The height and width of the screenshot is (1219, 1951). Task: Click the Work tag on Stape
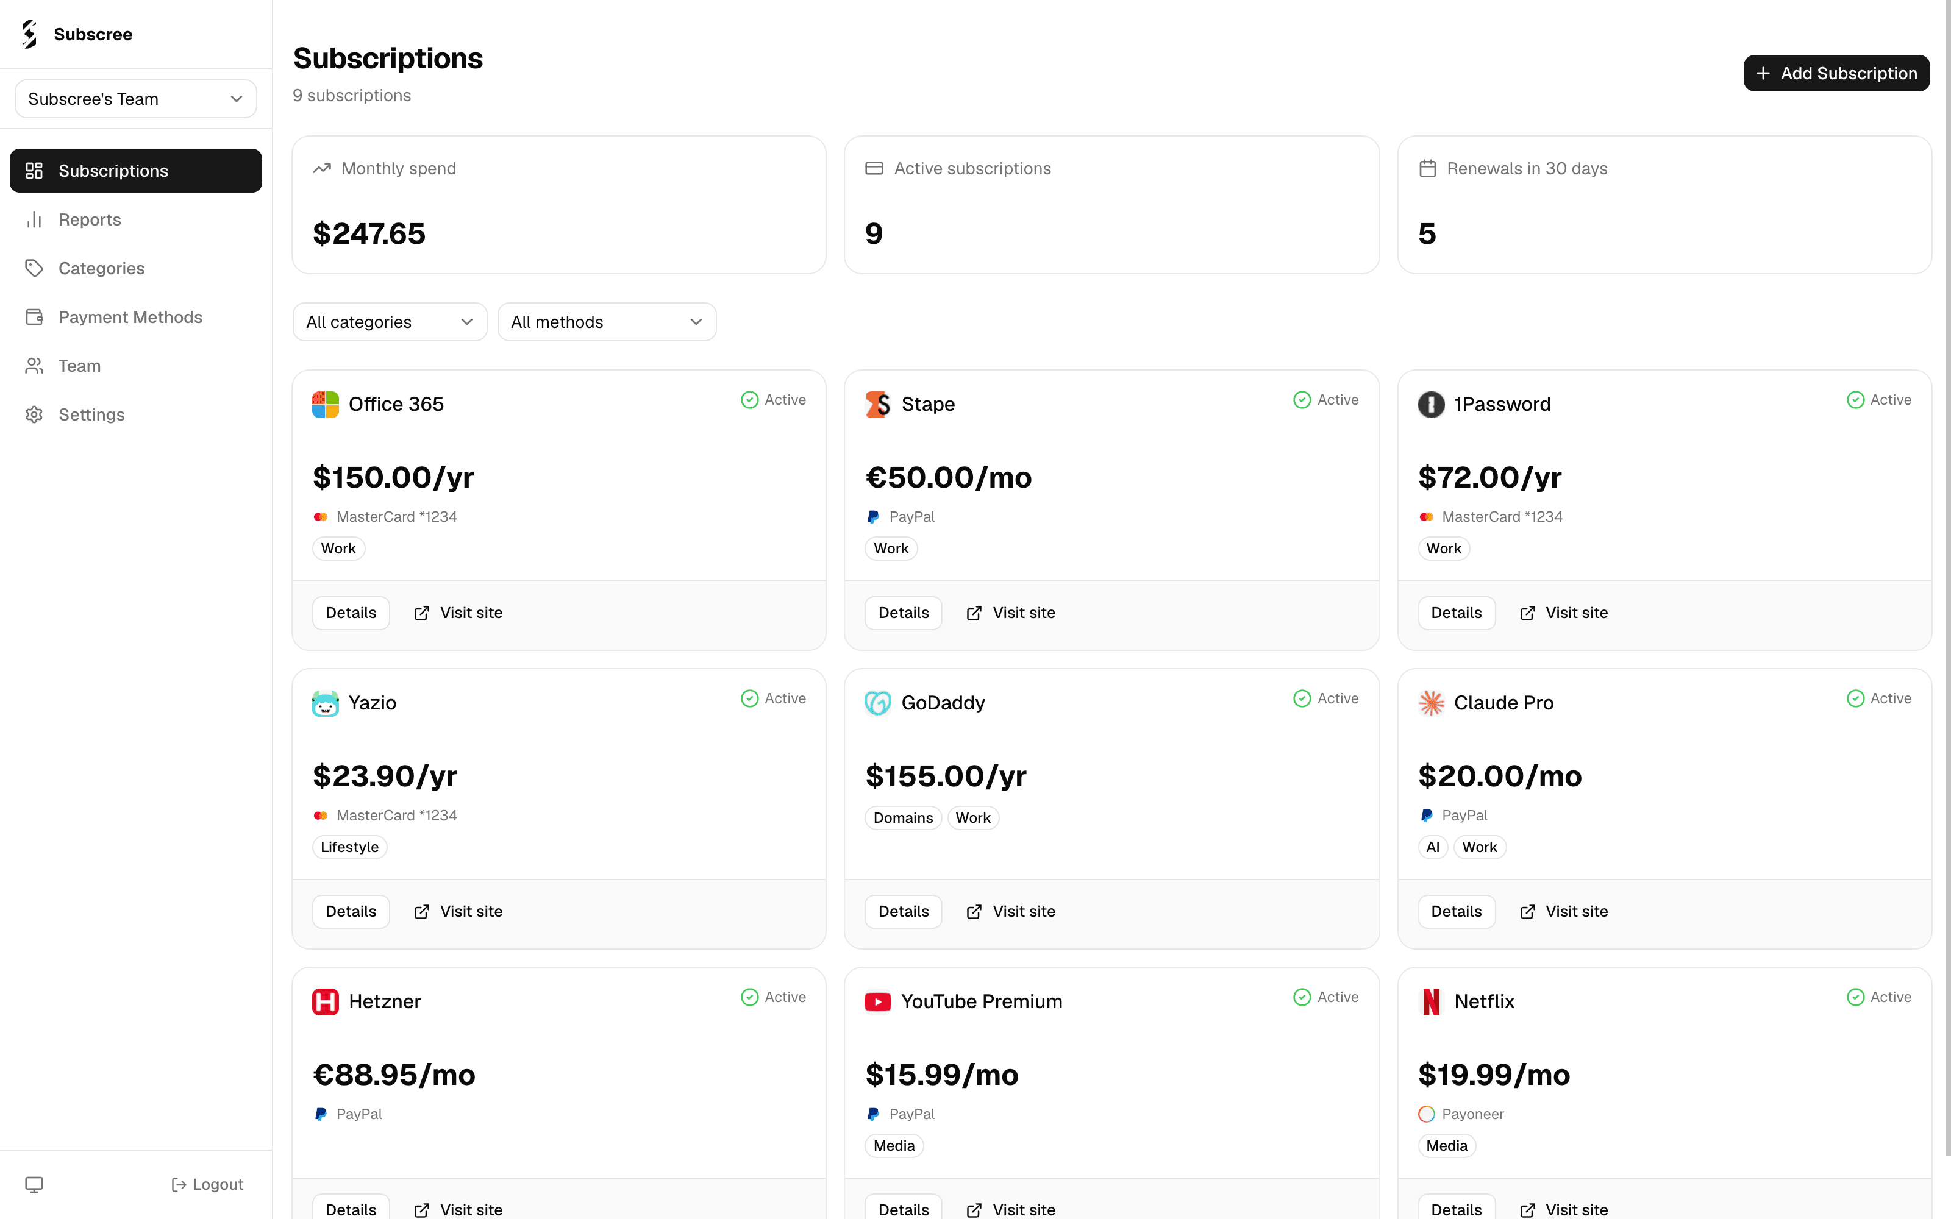click(891, 548)
